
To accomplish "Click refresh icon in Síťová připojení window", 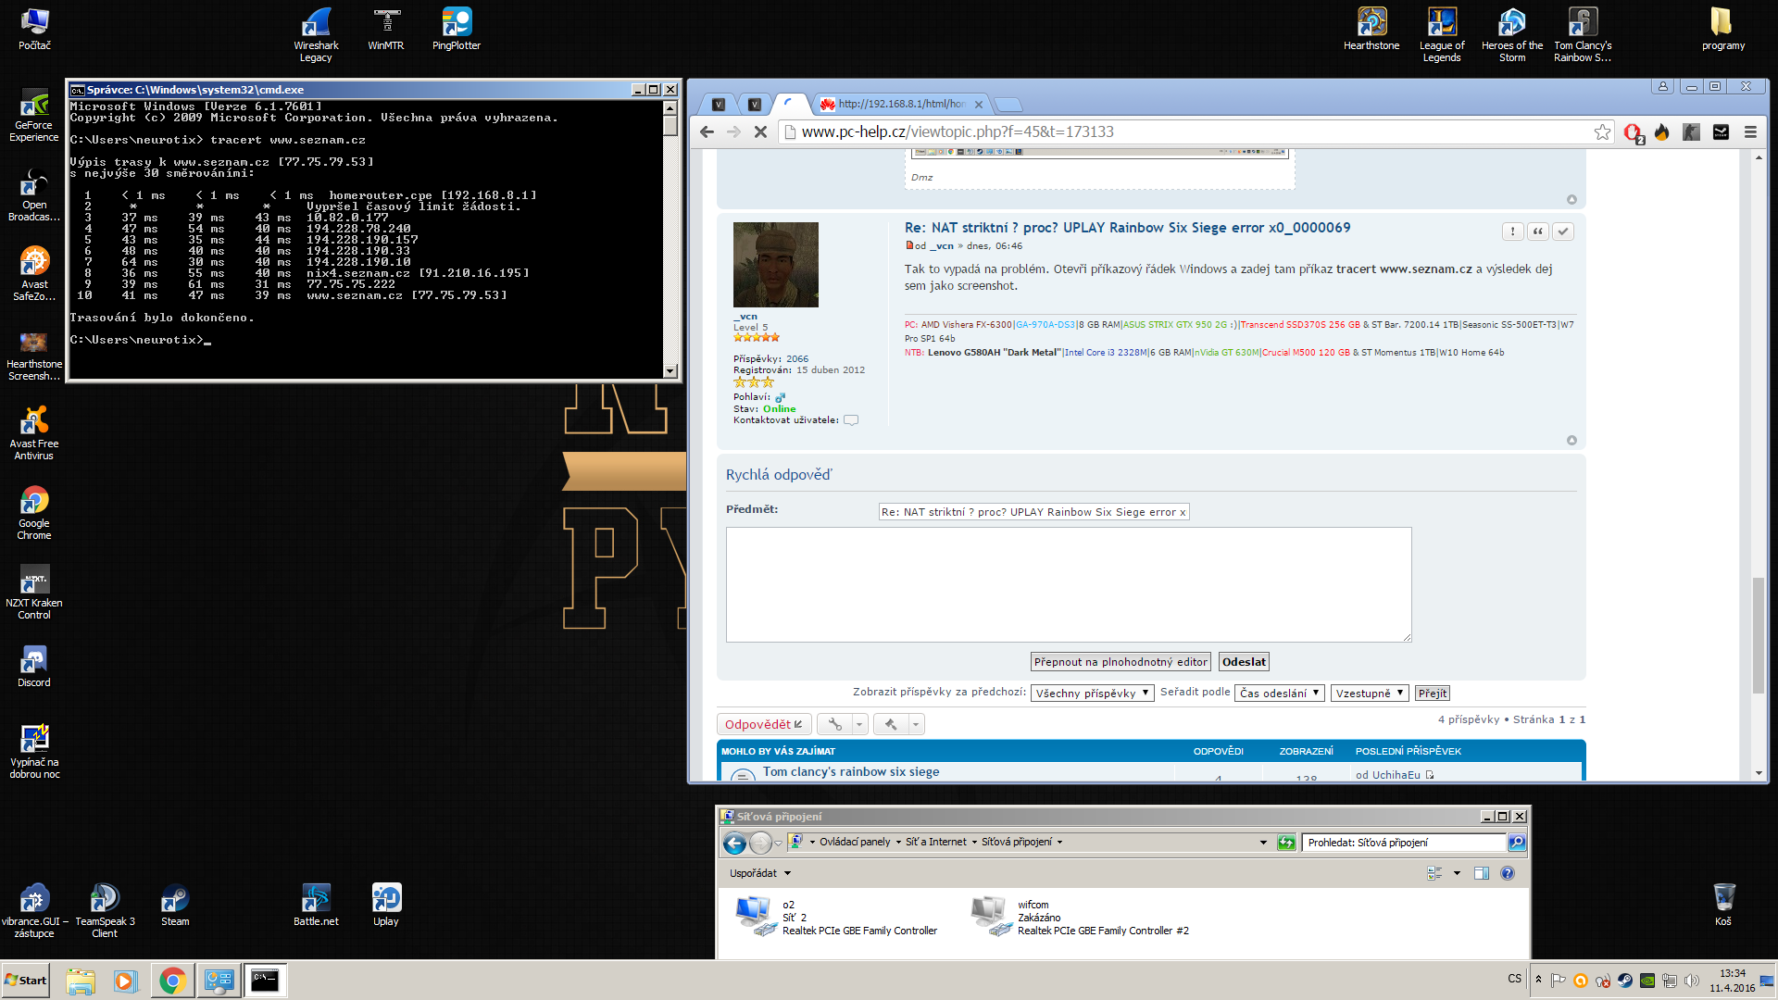I will [x=1286, y=843].
